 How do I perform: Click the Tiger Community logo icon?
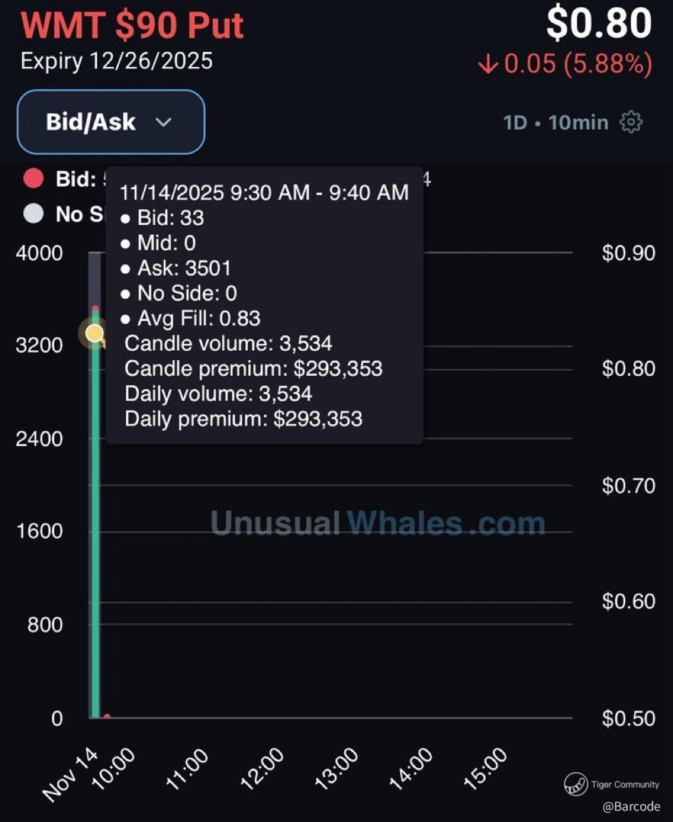tap(575, 784)
